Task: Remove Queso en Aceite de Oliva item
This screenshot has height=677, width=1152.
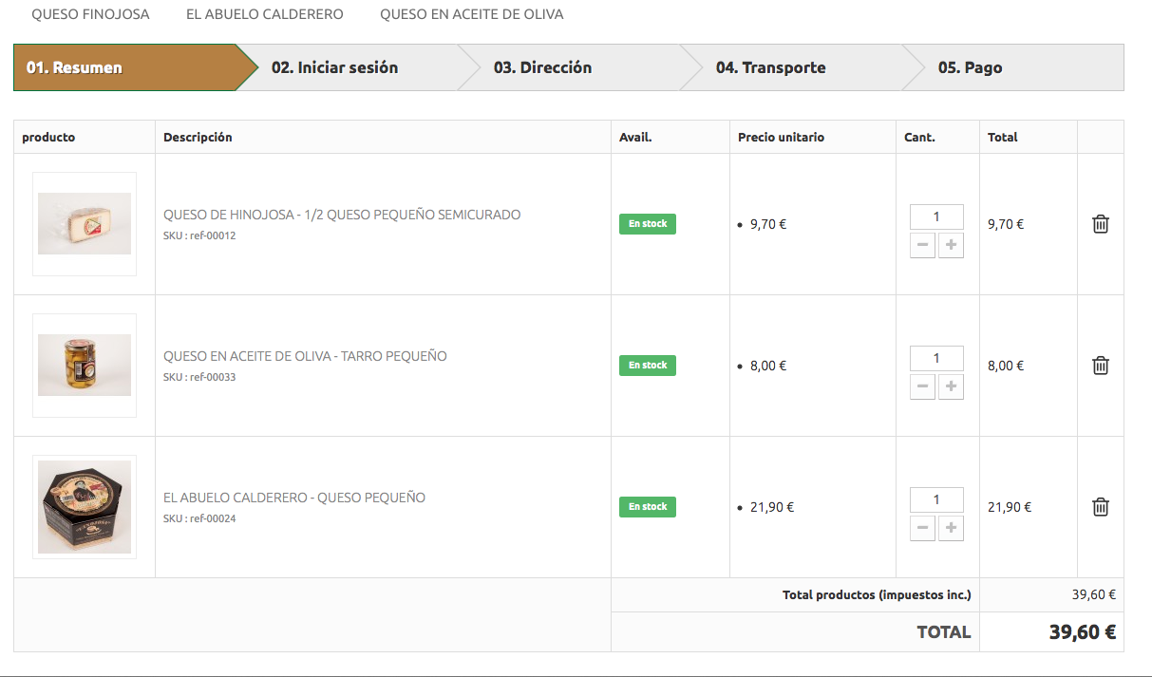Action: point(1101,366)
